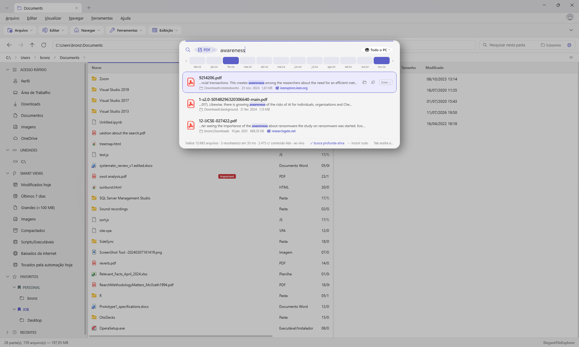Open Compactados smart view
Screen dimensions: 579x347
33,230
